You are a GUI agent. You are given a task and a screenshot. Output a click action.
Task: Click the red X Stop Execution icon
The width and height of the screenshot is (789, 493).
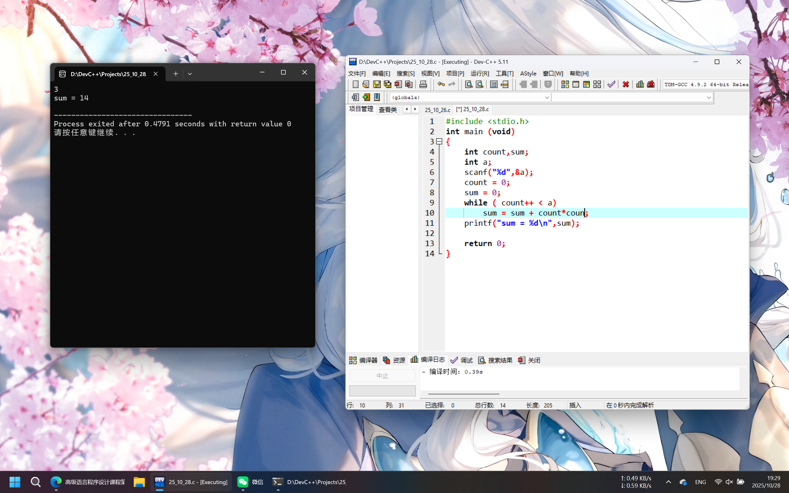(x=625, y=84)
